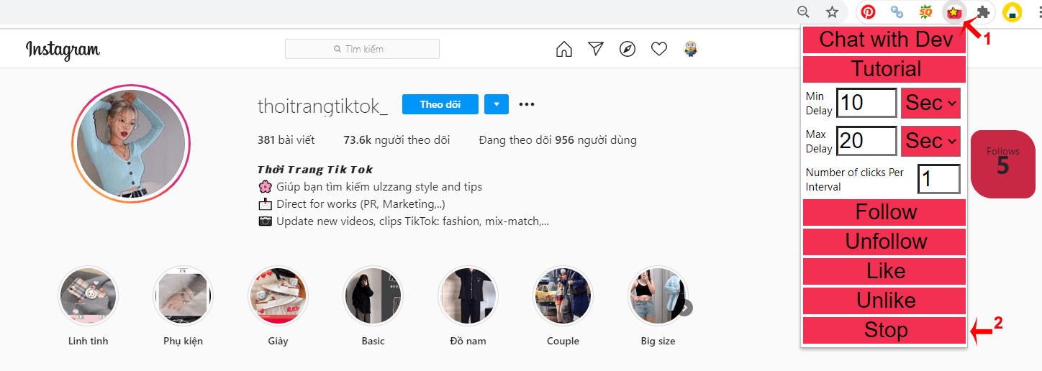The image size is (1042, 371).
Task: Open the Explore compass icon
Action: tap(628, 49)
